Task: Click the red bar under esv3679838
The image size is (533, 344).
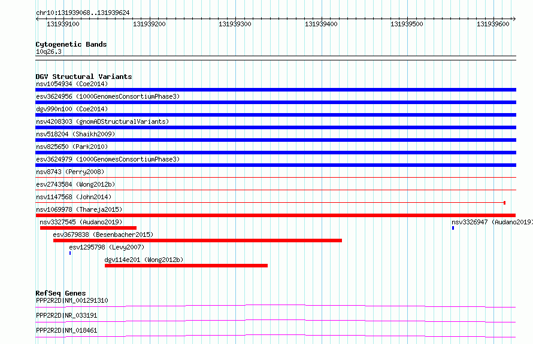Action: click(x=198, y=241)
